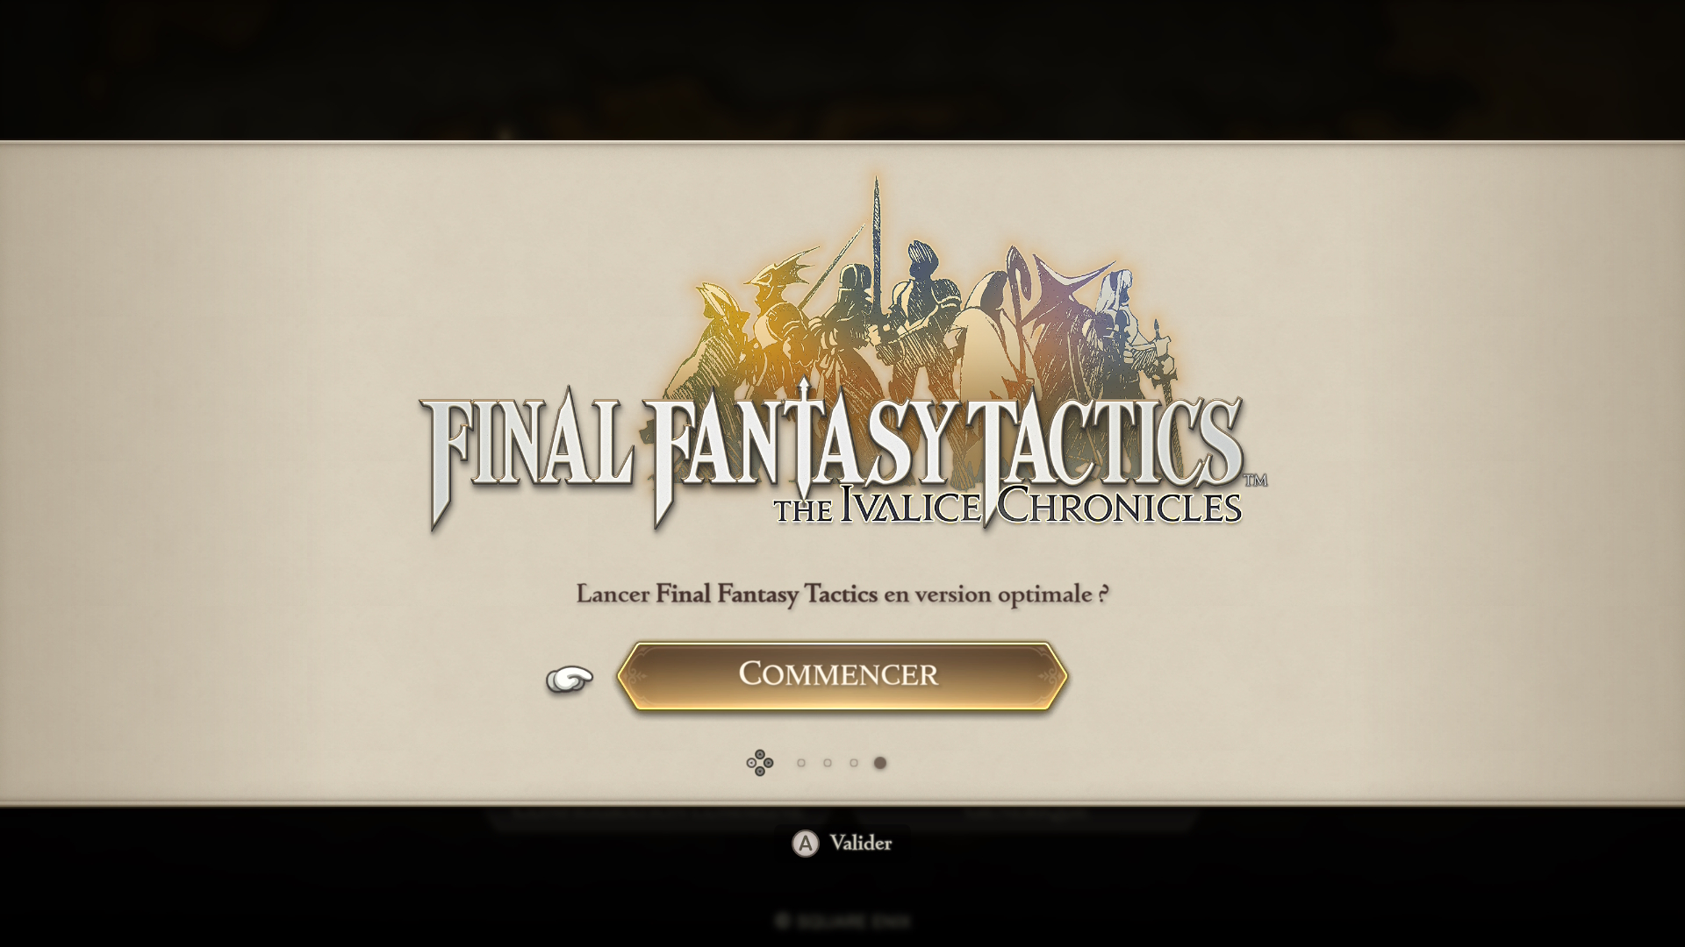Click the Final Fantasy Tactics logo title
Screen dimensions: 1685x947
pos(834,456)
